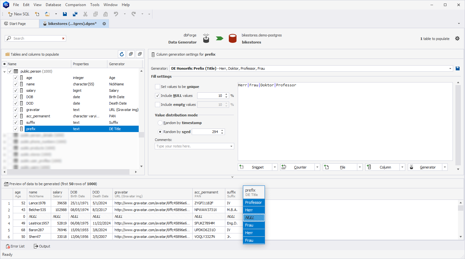465x259 pixels.
Task: Open the Snippet dropdown arrow
Action: [275, 167]
